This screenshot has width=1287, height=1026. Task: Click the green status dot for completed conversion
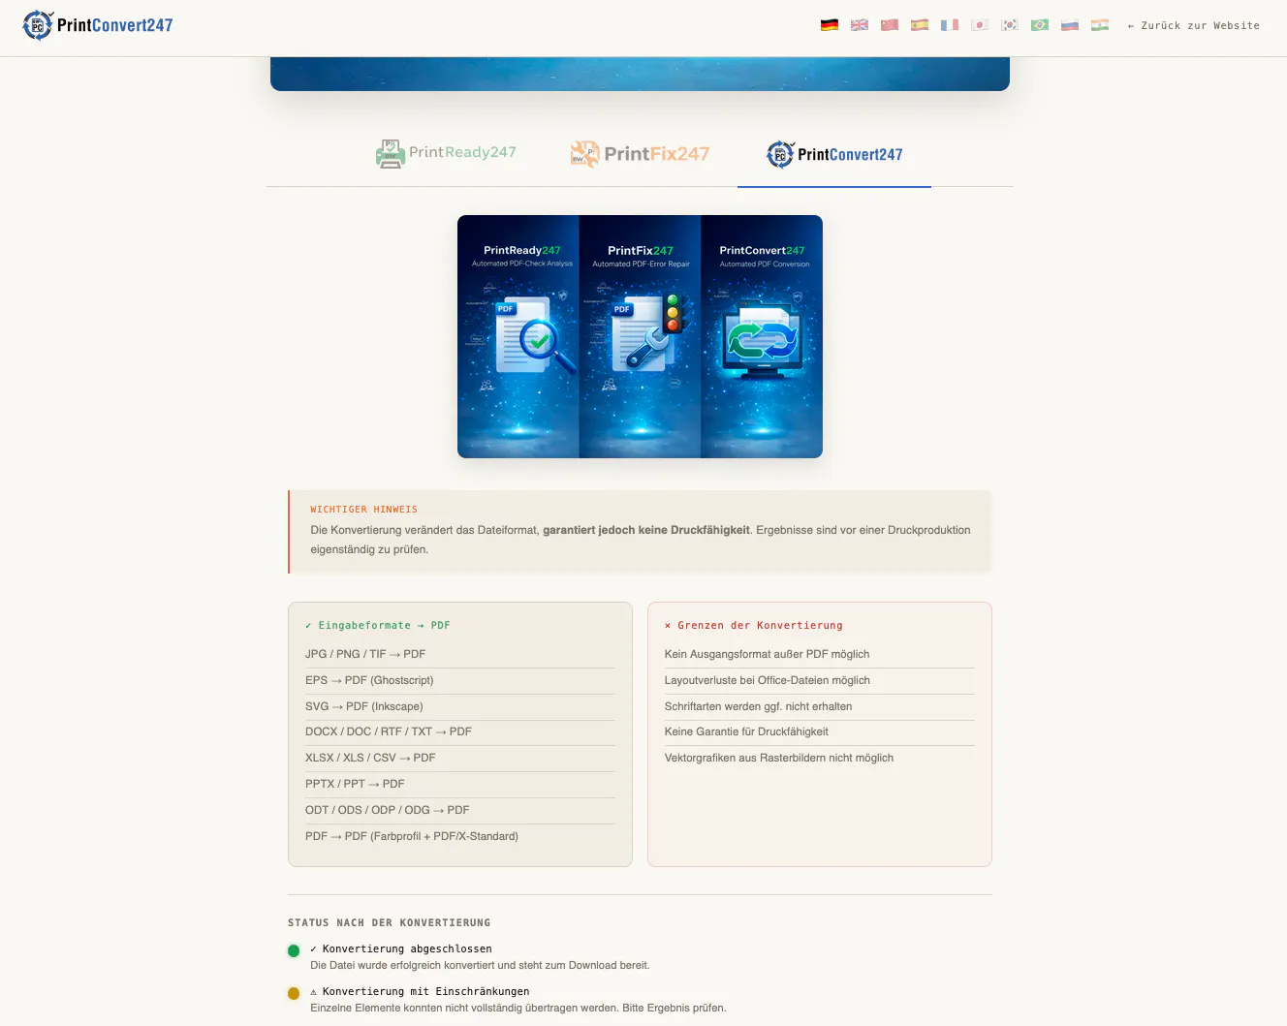pyautogui.click(x=294, y=950)
